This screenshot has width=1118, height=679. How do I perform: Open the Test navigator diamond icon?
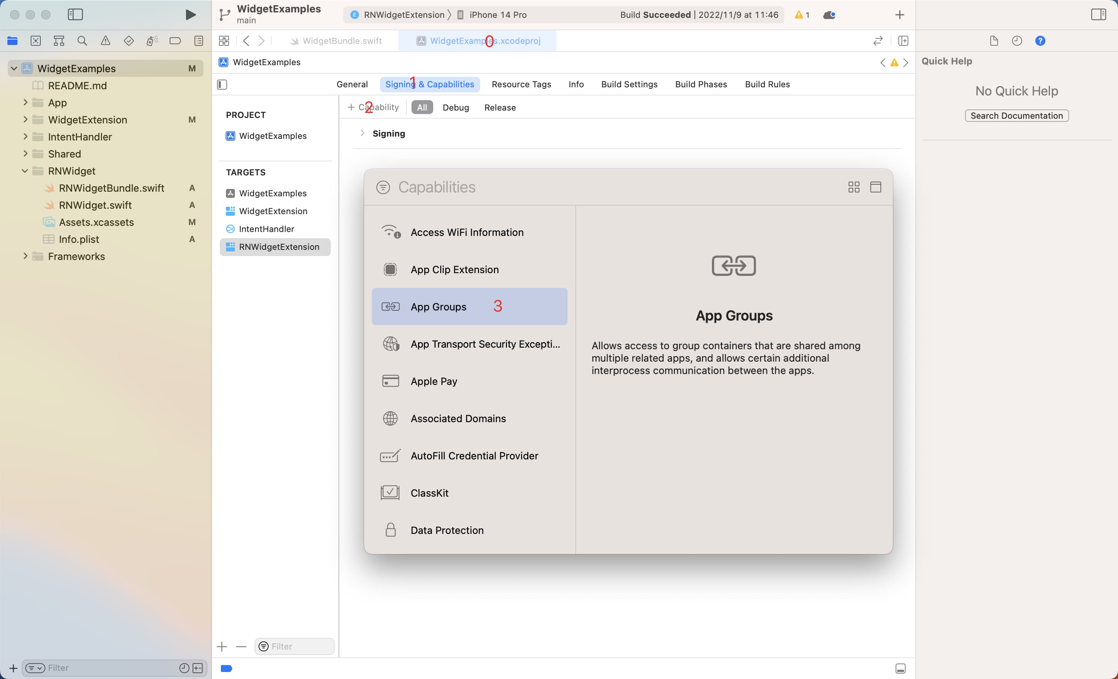coord(129,41)
